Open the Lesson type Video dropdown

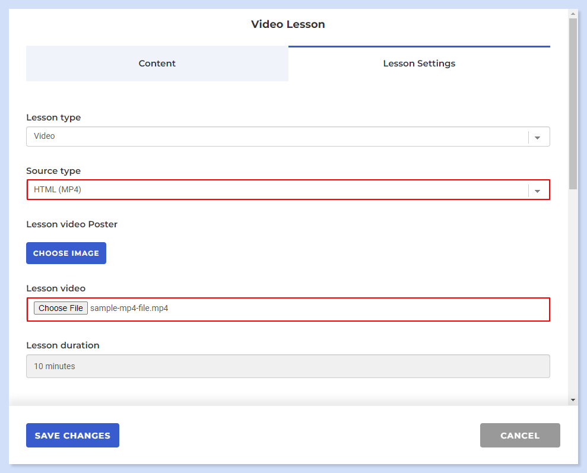[x=288, y=136]
